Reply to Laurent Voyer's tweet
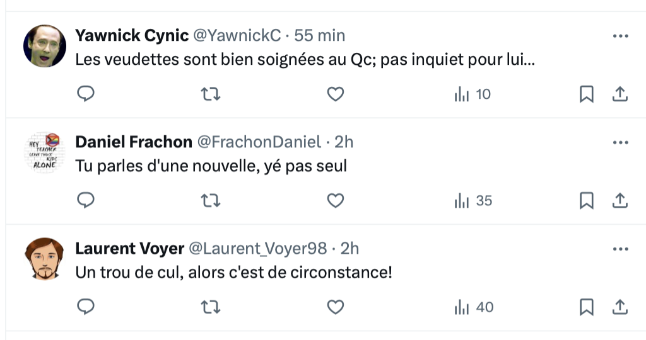The image size is (646, 340). tap(86, 307)
